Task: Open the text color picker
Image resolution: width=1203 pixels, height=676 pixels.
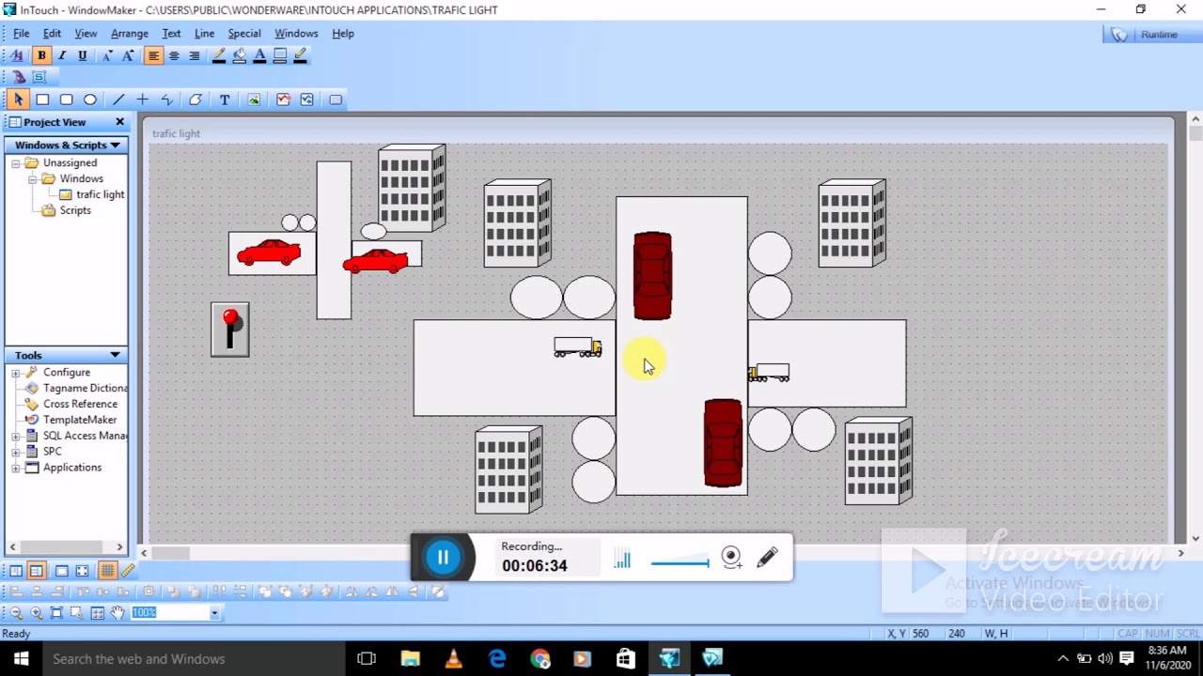Action: click(260, 56)
